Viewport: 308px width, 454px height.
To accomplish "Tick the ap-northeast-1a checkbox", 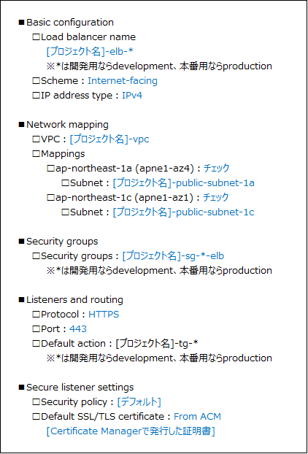I will [x=50, y=169].
